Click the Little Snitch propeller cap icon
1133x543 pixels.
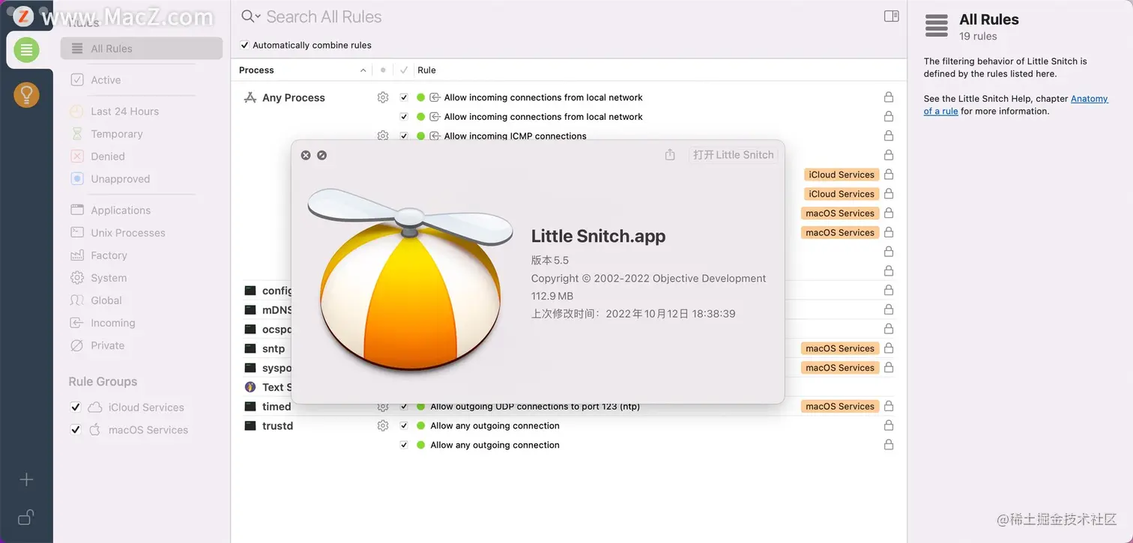pos(410,279)
